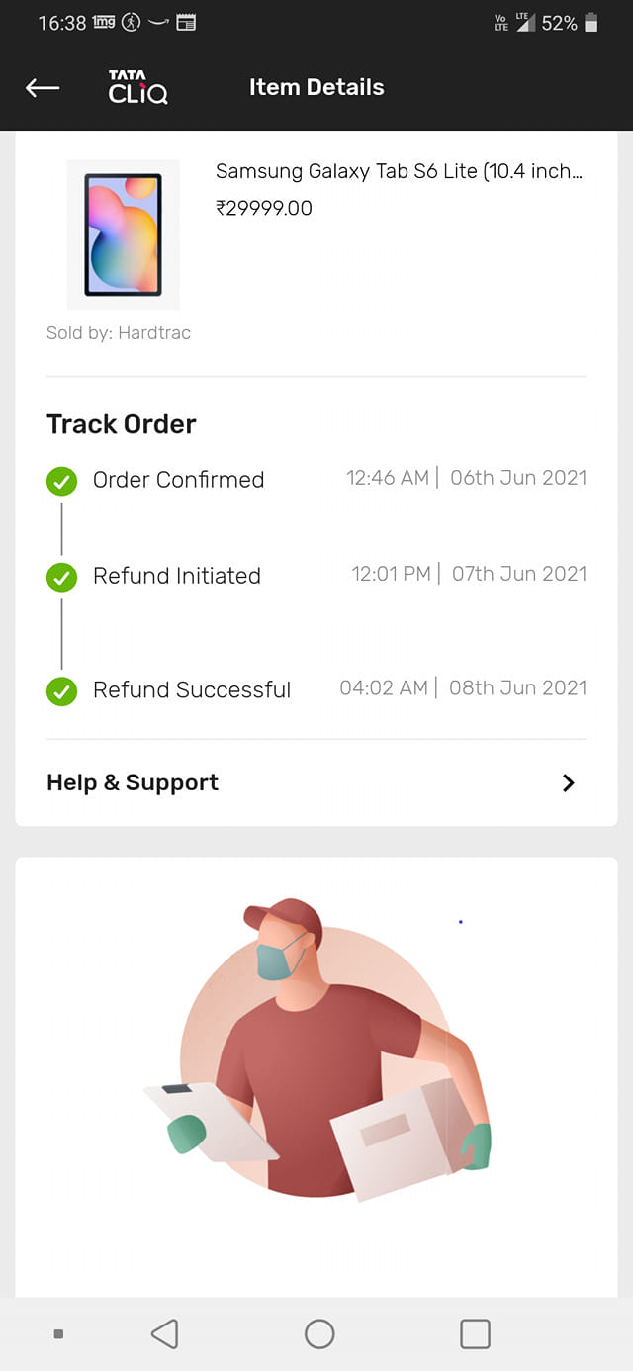Viewport: 633px width, 1371px height.
Task: Tap the Sold by: Hardtrac seller text
Action: (119, 333)
